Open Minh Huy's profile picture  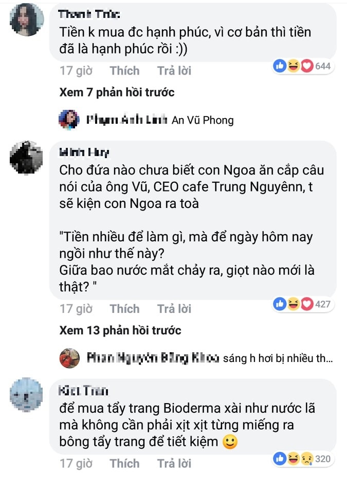pos(27,158)
